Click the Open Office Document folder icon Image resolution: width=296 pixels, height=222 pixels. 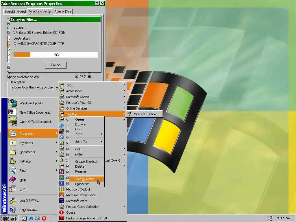point(13,122)
